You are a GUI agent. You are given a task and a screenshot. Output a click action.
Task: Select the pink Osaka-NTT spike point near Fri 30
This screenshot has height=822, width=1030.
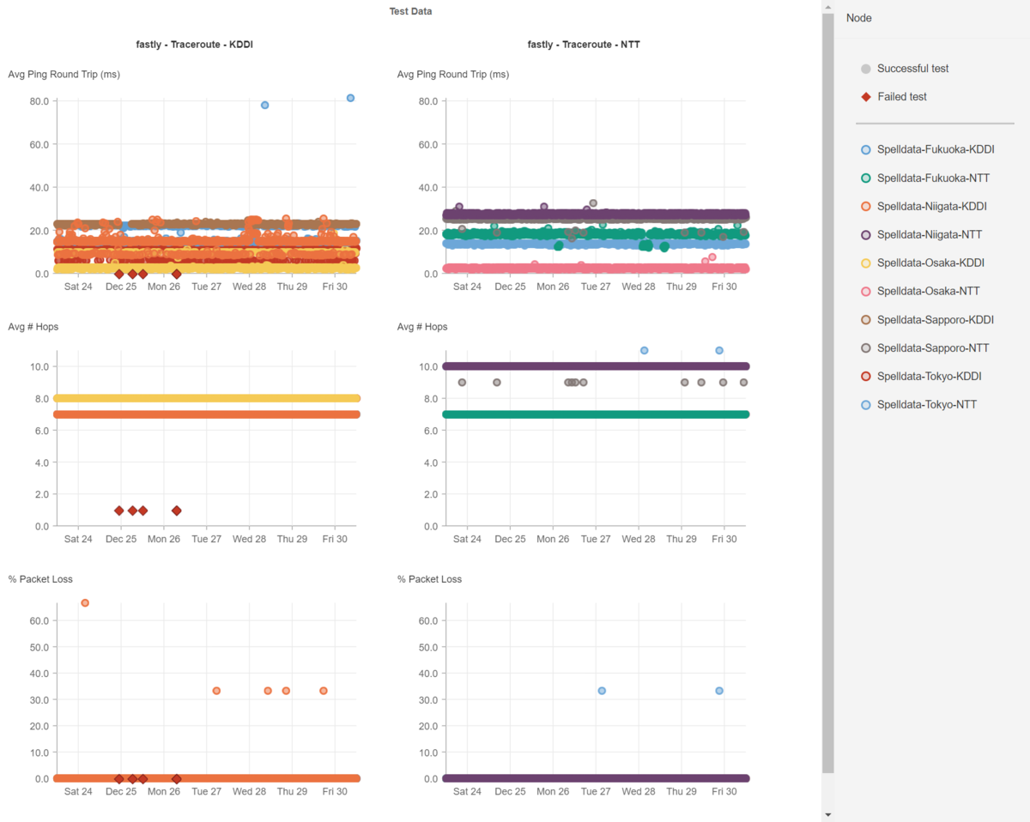tap(712, 257)
